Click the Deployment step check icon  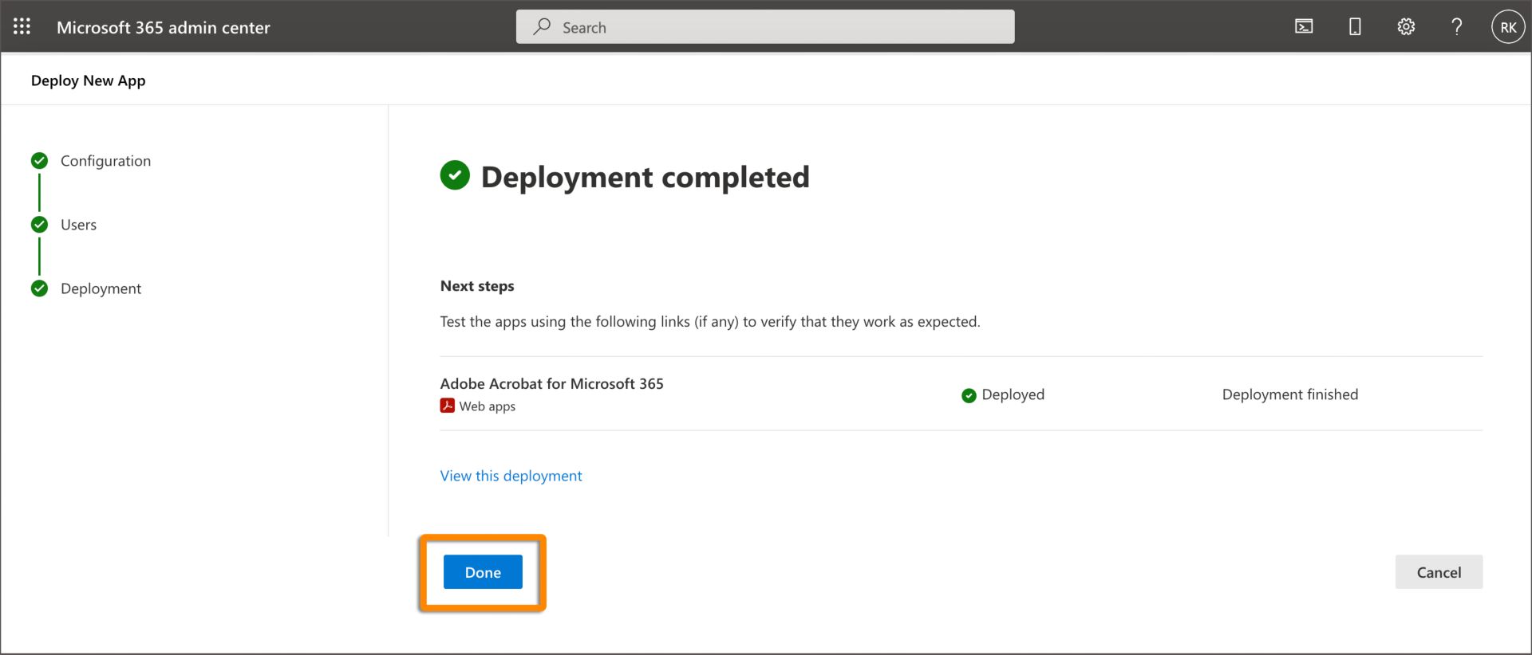tap(39, 288)
